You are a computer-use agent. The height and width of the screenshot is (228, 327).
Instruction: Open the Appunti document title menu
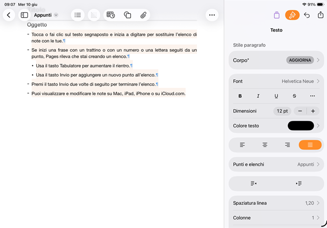click(46, 15)
